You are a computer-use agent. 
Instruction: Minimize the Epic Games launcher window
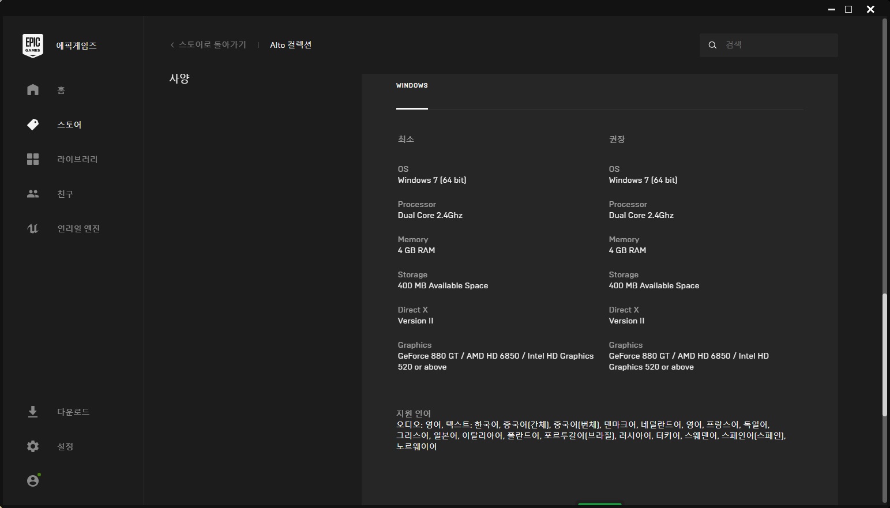(x=832, y=9)
